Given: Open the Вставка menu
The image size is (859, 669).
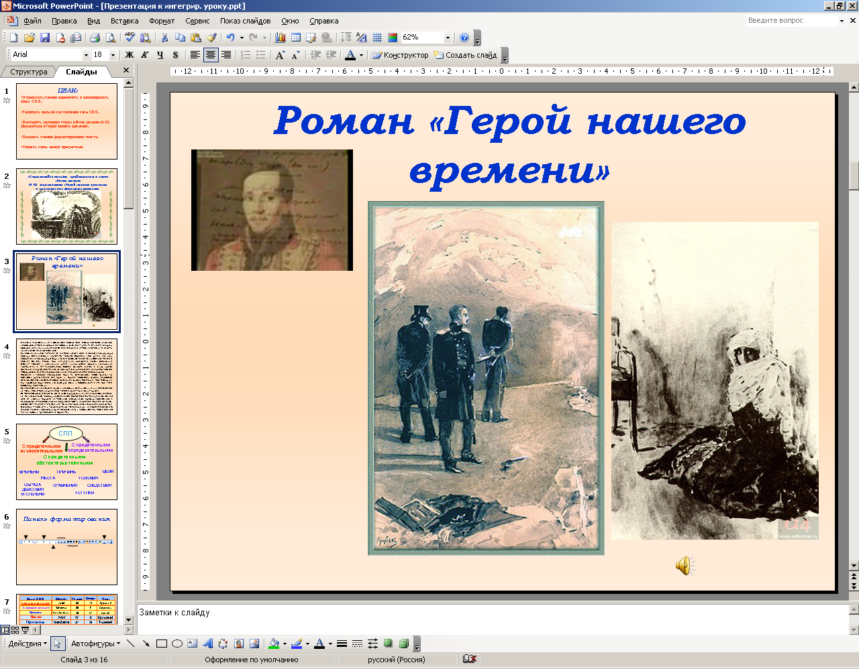Looking at the screenshot, I should (125, 21).
